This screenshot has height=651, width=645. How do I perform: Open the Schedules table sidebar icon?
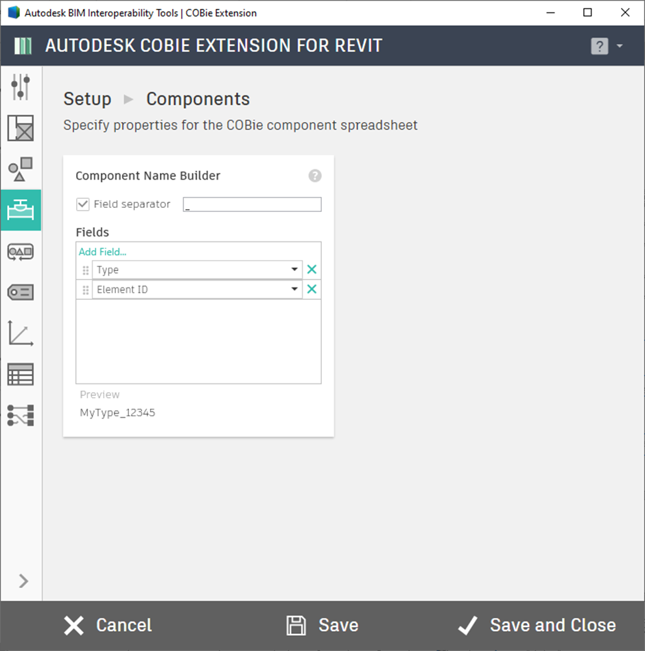pos(21,374)
